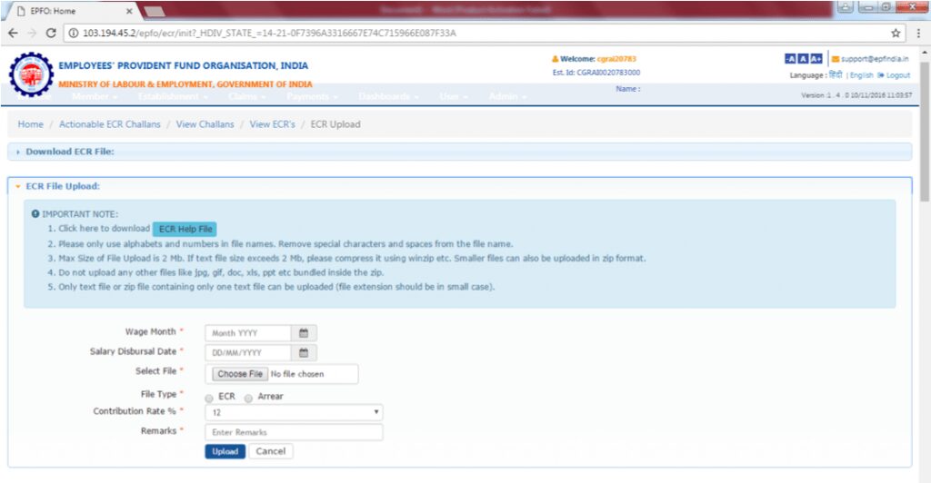Screen dimensions: 931x483
Task: Open View Challans breadcrumb link
Action: [x=205, y=124]
